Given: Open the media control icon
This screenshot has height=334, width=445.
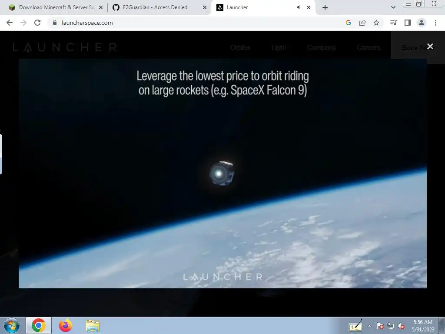Looking at the screenshot, I should (x=393, y=23).
